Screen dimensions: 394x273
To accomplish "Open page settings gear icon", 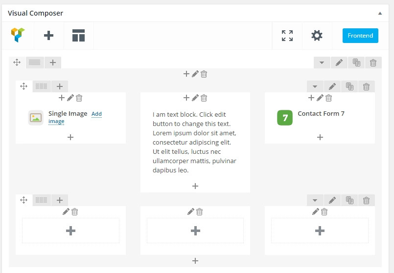I will click(x=317, y=35).
